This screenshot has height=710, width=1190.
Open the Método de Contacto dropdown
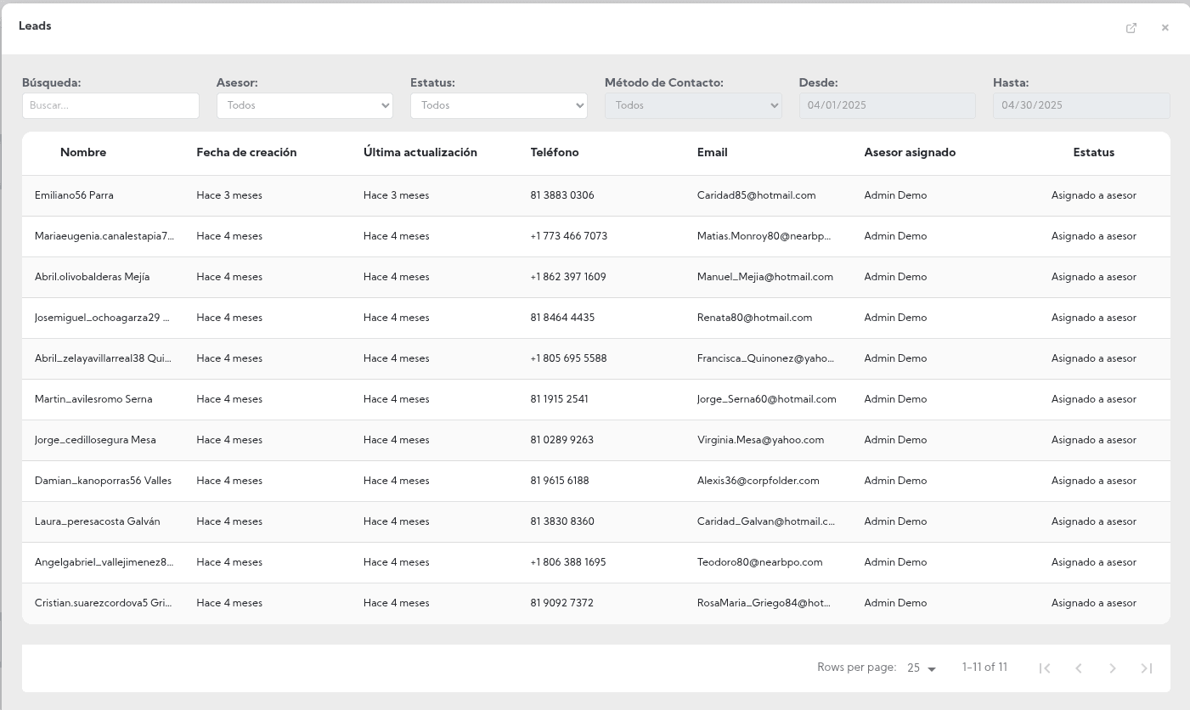tap(693, 105)
